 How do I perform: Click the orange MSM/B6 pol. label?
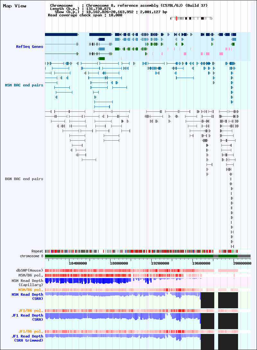tap(31, 290)
